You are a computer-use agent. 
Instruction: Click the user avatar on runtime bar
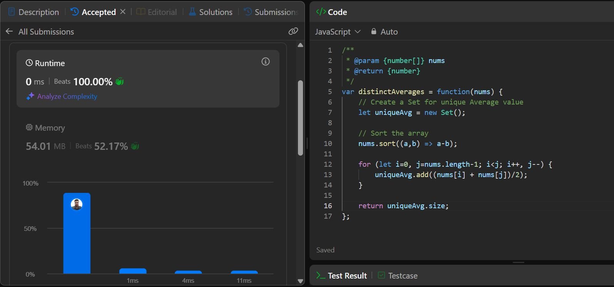tap(77, 204)
